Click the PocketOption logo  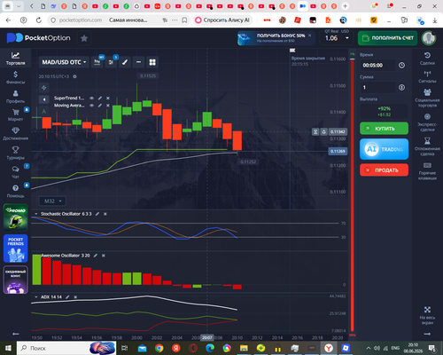[39, 38]
